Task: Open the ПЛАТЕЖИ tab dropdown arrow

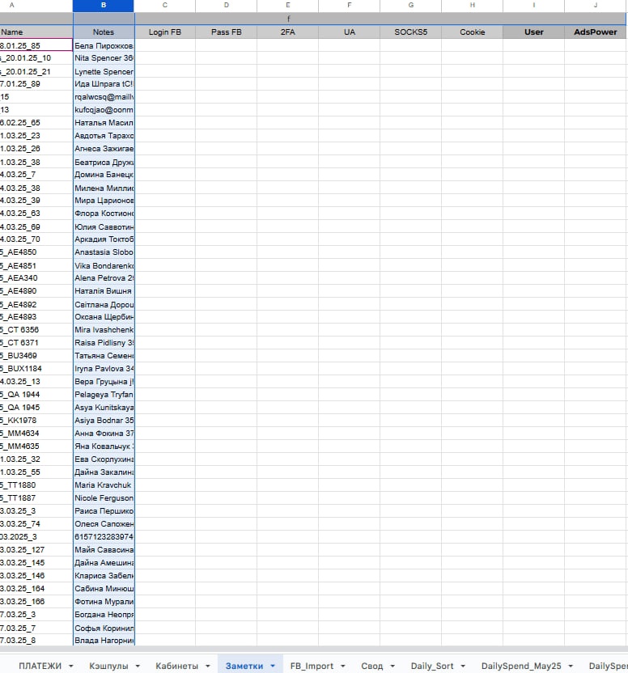Action: (x=71, y=666)
